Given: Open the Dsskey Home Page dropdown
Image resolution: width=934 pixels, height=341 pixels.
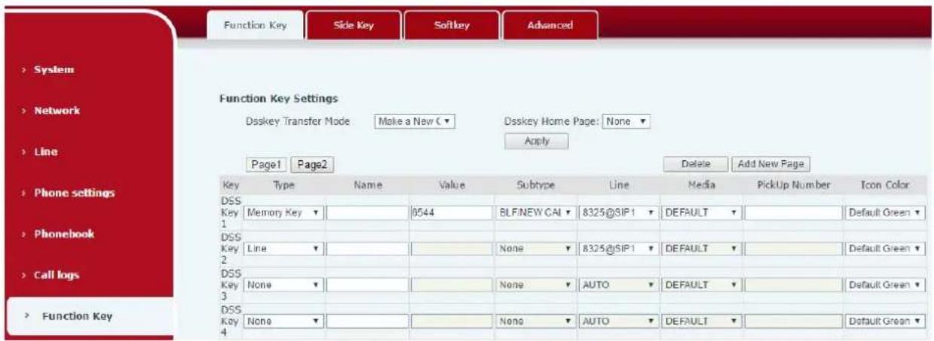Looking at the screenshot, I should point(627,121).
